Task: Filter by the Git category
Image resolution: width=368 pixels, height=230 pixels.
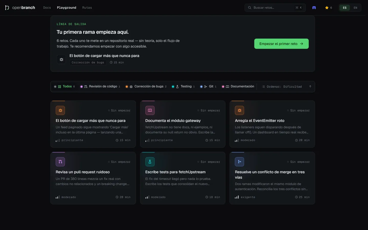Action: (x=208, y=87)
